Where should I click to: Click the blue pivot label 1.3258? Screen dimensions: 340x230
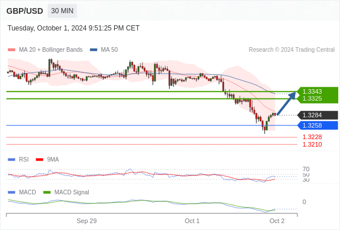point(318,125)
